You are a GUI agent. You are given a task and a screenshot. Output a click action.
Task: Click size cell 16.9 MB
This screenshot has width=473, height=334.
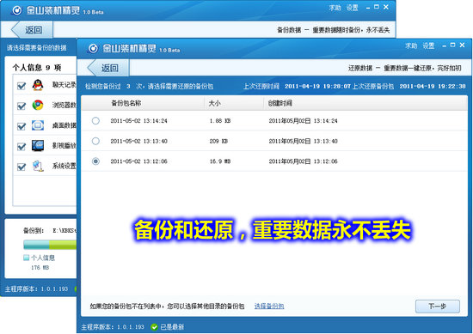point(220,161)
